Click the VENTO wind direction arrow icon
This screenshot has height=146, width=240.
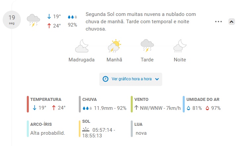coord(136,108)
